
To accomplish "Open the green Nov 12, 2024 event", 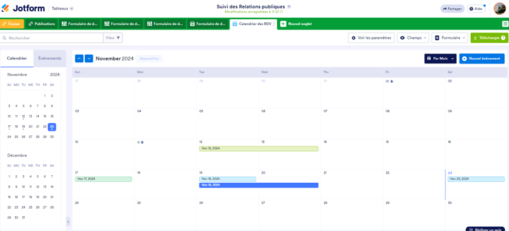I will tap(259, 149).
